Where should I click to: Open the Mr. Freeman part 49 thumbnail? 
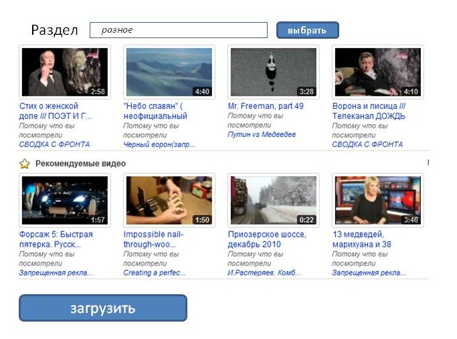[273, 72]
